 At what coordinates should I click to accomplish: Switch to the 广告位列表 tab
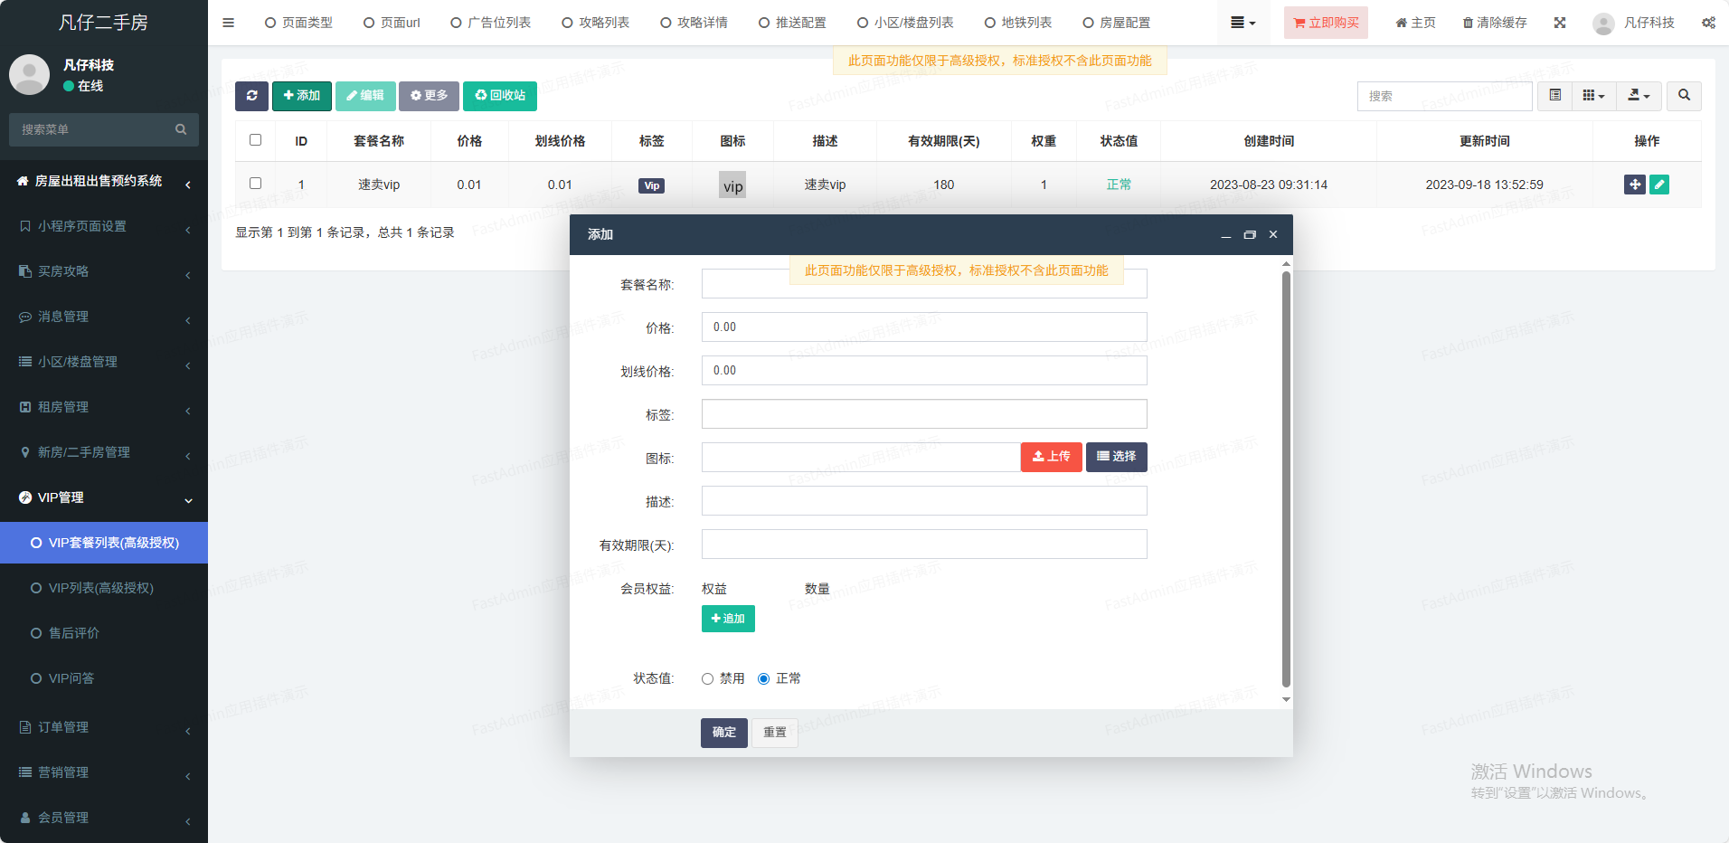click(491, 23)
